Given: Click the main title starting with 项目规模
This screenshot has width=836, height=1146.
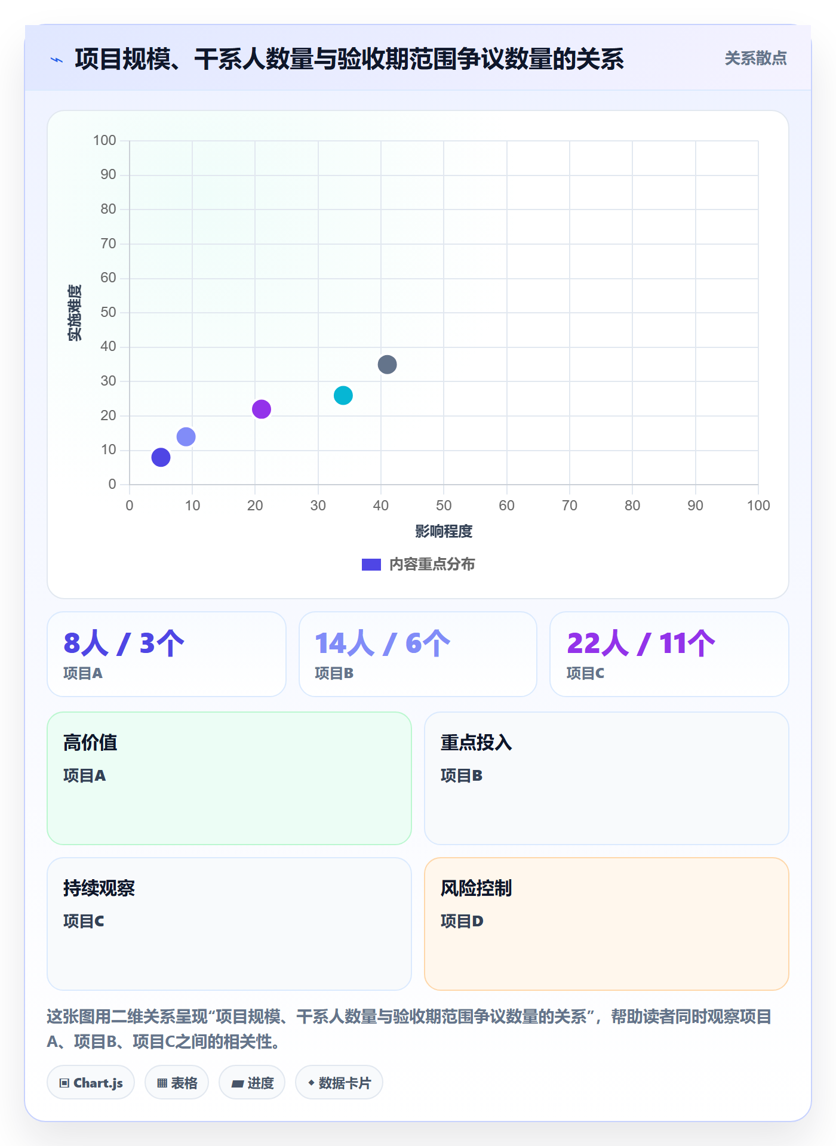Looking at the screenshot, I should pos(349,59).
